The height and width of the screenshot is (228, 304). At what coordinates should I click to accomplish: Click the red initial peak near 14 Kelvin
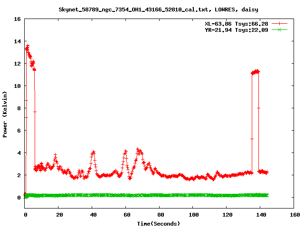[x=28, y=47]
